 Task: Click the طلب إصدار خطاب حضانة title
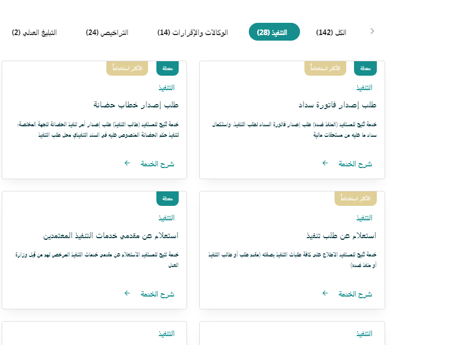(135, 105)
